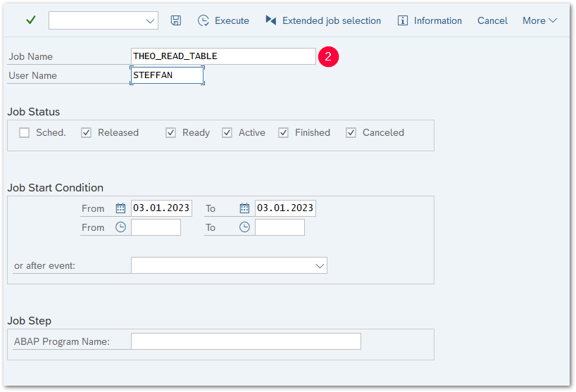Click the Job Name input field

223,56
